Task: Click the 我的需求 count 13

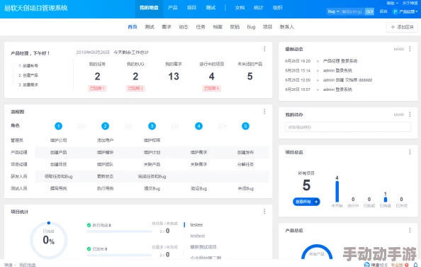Action: coord(174,77)
